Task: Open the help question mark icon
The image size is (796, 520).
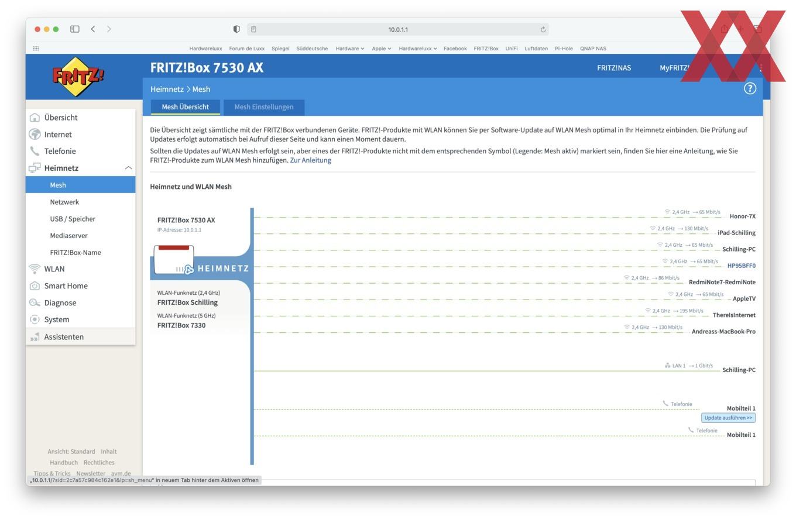Action: [x=750, y=88]
